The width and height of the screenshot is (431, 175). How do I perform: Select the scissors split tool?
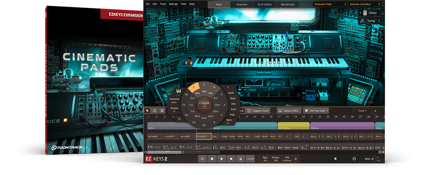[x=162, y=111]
